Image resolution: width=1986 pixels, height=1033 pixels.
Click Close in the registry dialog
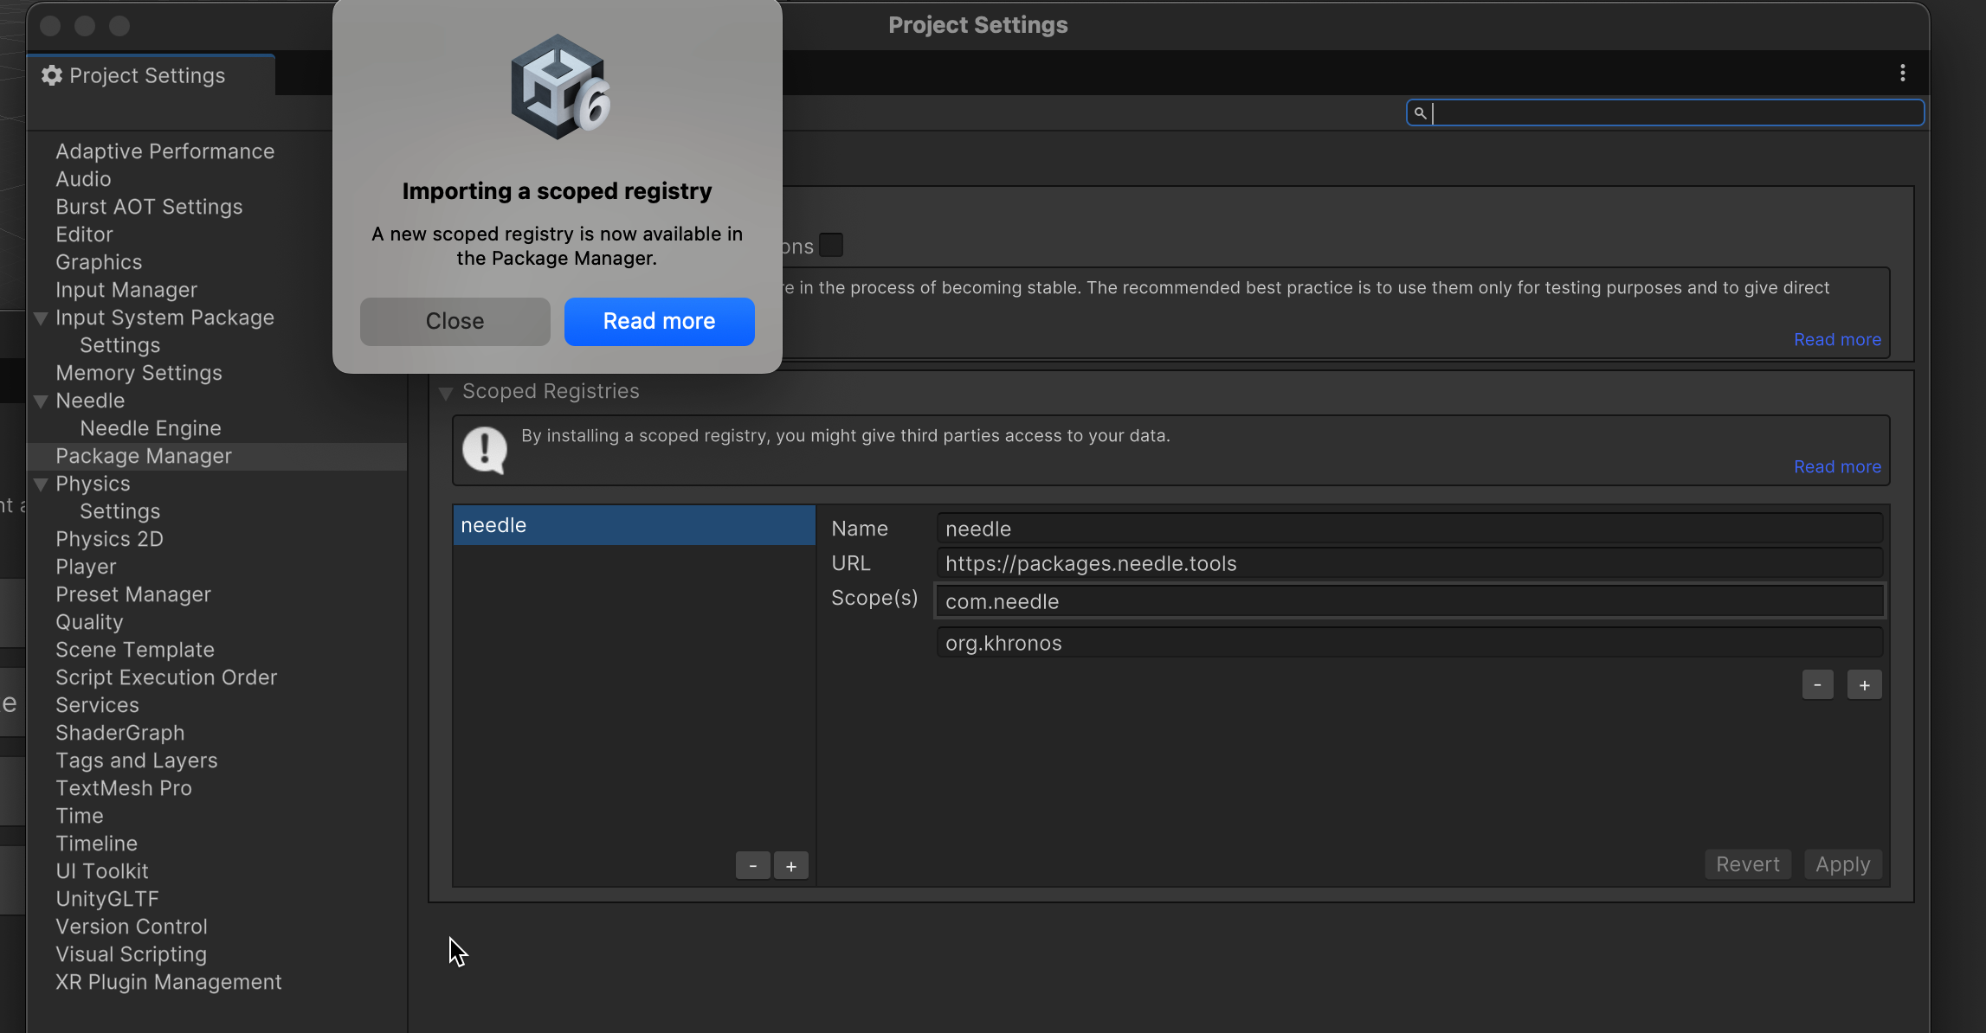click(455, 321)
